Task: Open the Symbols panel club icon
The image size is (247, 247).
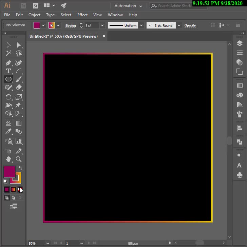Action: [240, 175]
